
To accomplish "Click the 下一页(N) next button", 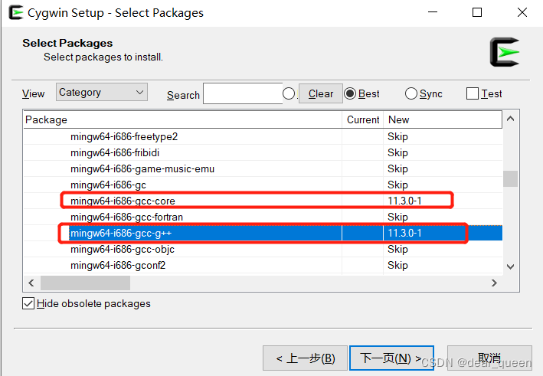I will pos(391,358).
